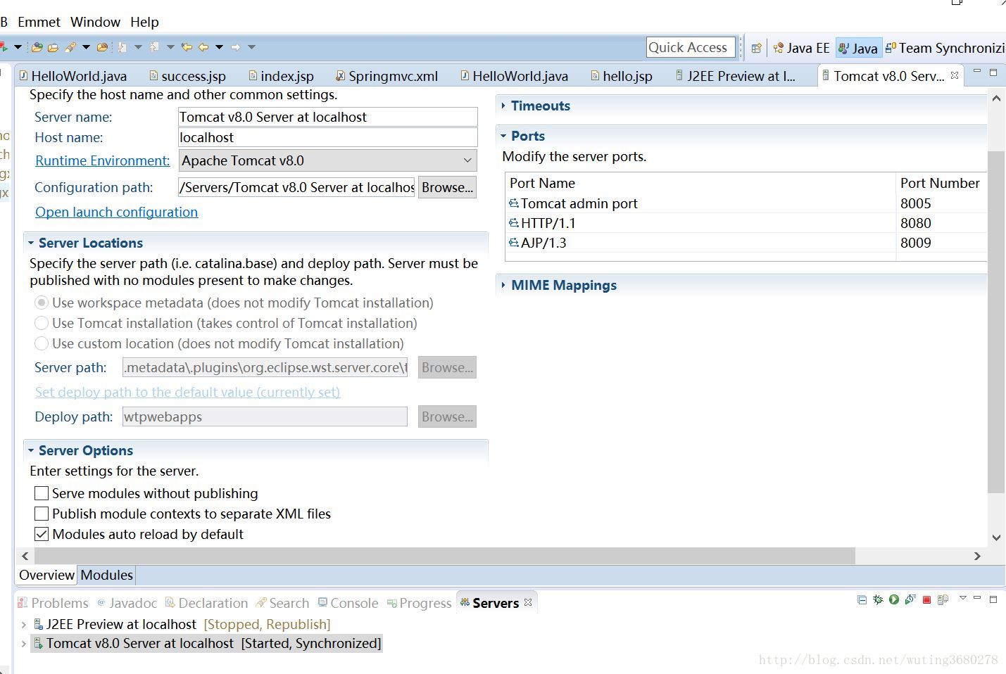Open the Problems view tab
This screenshot has width=1006, height=674.
pos(53,603)
